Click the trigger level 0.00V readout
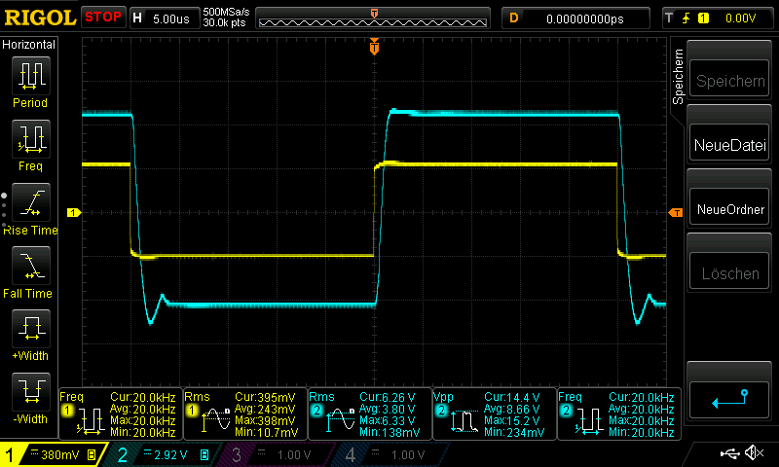 coord(740,18)
